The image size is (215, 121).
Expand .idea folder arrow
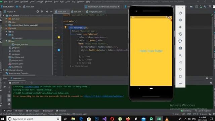point(6,22)
